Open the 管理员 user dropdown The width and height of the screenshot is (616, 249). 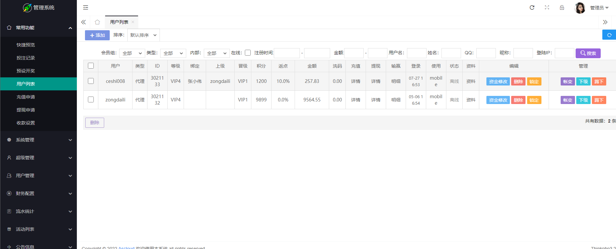599,8
